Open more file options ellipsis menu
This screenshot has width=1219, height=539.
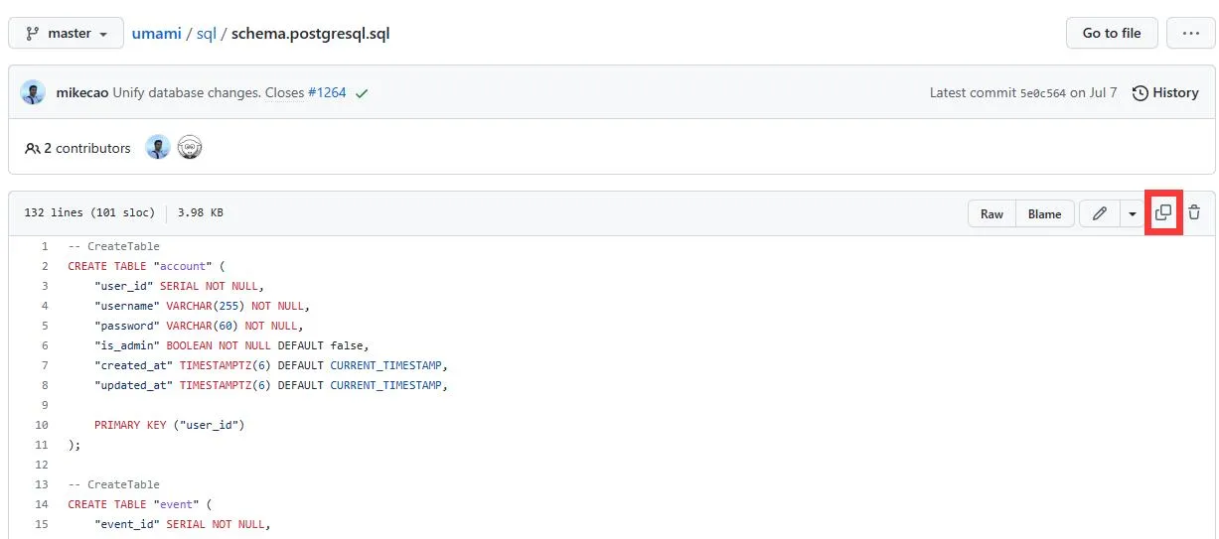(1190, 33)
